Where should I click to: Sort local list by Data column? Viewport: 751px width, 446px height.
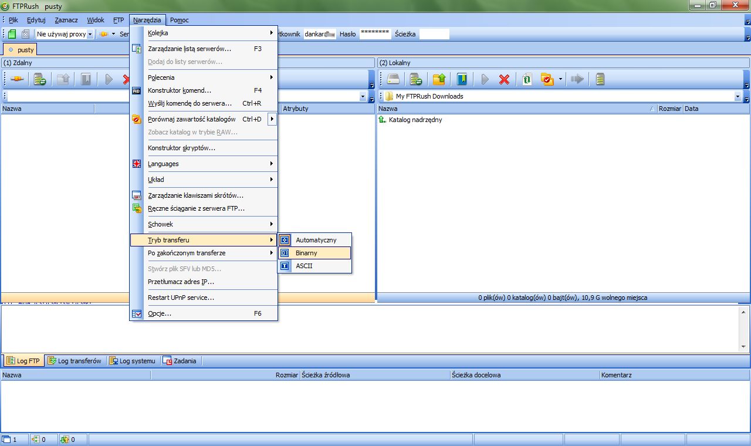[x=716, y=109]
